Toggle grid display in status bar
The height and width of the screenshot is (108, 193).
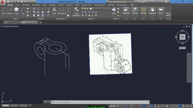118,106
